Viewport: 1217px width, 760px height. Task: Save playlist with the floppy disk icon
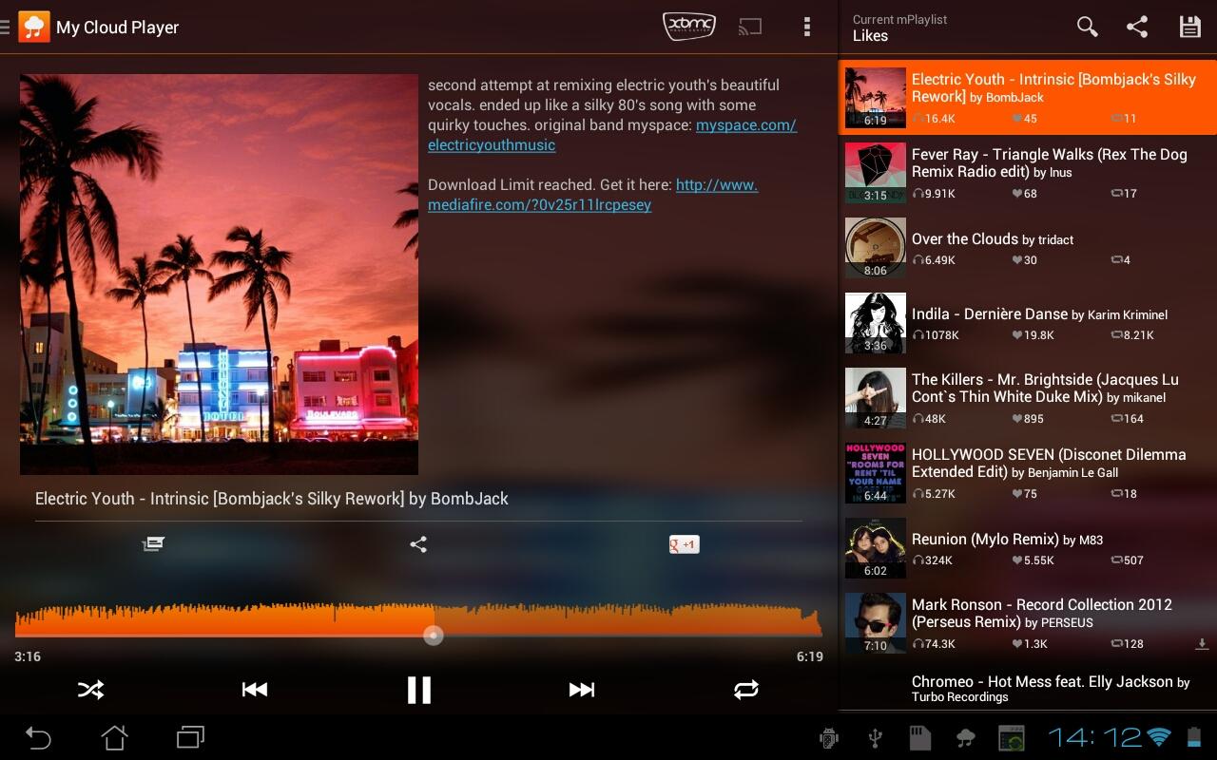pyautogui.click(x=1189, y=27)
